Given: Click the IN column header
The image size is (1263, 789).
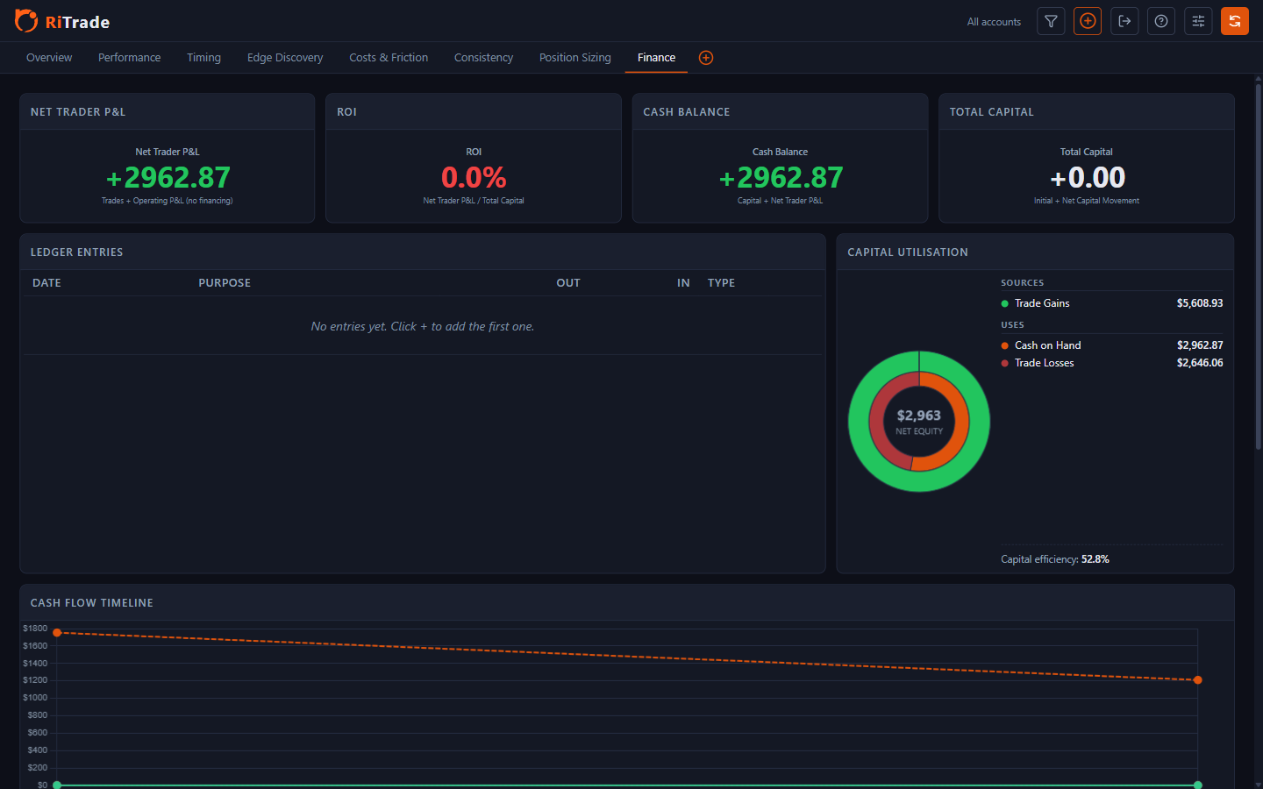Looking at the screenshot, I should (x=683, y=283).
